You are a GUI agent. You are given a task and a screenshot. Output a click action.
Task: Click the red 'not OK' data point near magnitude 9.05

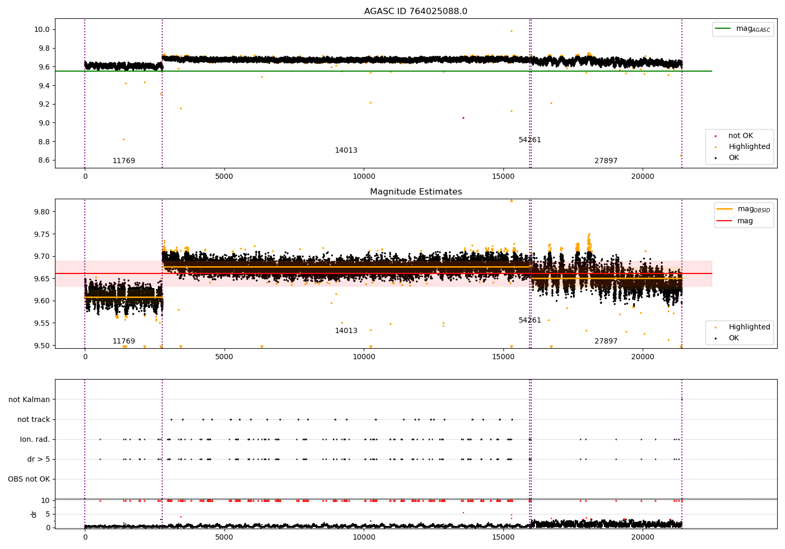pyautogui.click(x=463, y=118)
